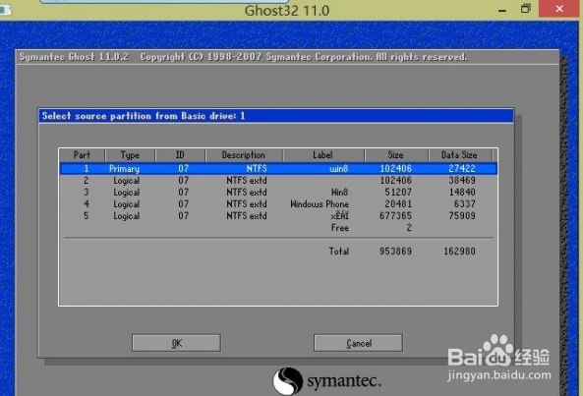583x396 pixels.
Task: Restore down the Ghost32 window
Action: [x=525, y=9]
